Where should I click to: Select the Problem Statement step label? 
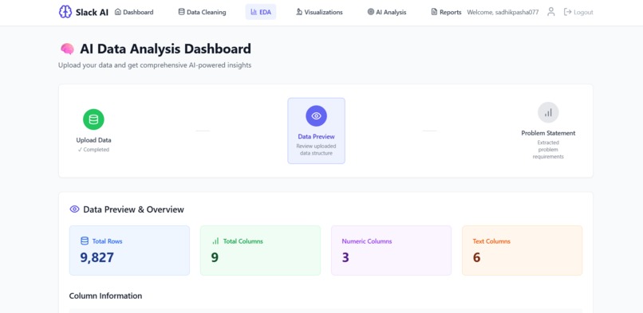548,133
